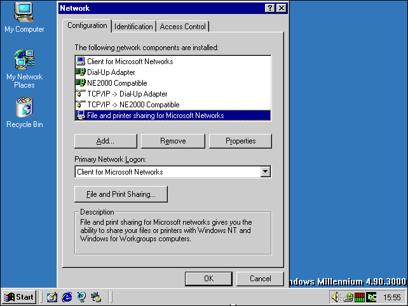Click icon beside Client for Microsoft Networks

pos(81,62)
